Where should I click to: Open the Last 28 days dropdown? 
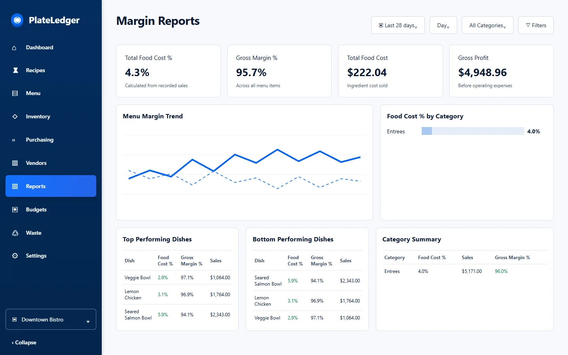tap(398, 25)
